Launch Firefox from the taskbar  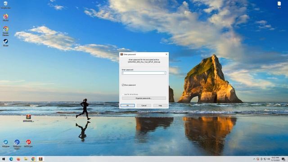pos(18,159)
